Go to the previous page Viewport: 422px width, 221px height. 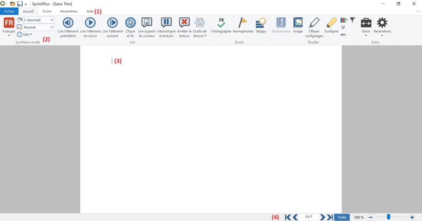[295, 217]
